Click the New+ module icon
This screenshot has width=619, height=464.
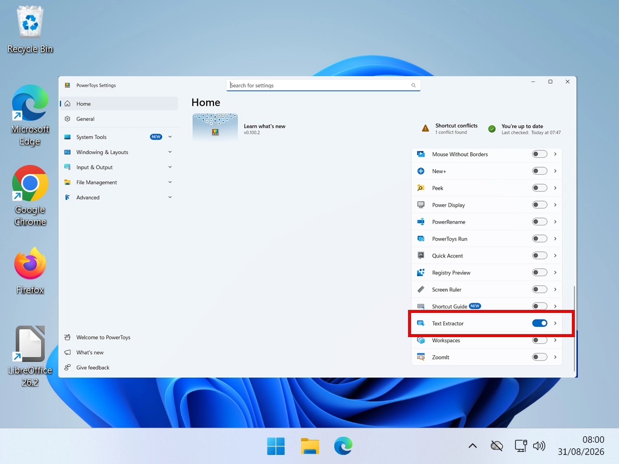coord(421,171)
